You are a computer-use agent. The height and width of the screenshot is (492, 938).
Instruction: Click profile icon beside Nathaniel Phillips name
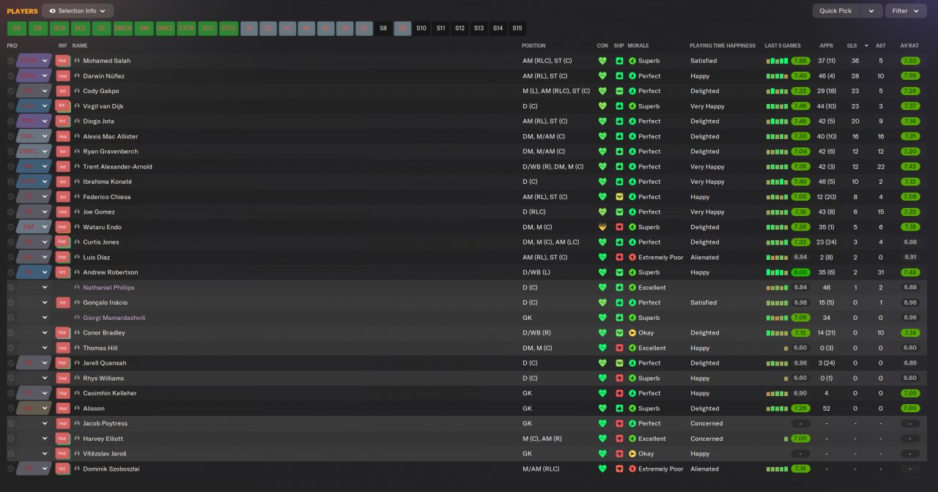77,288
